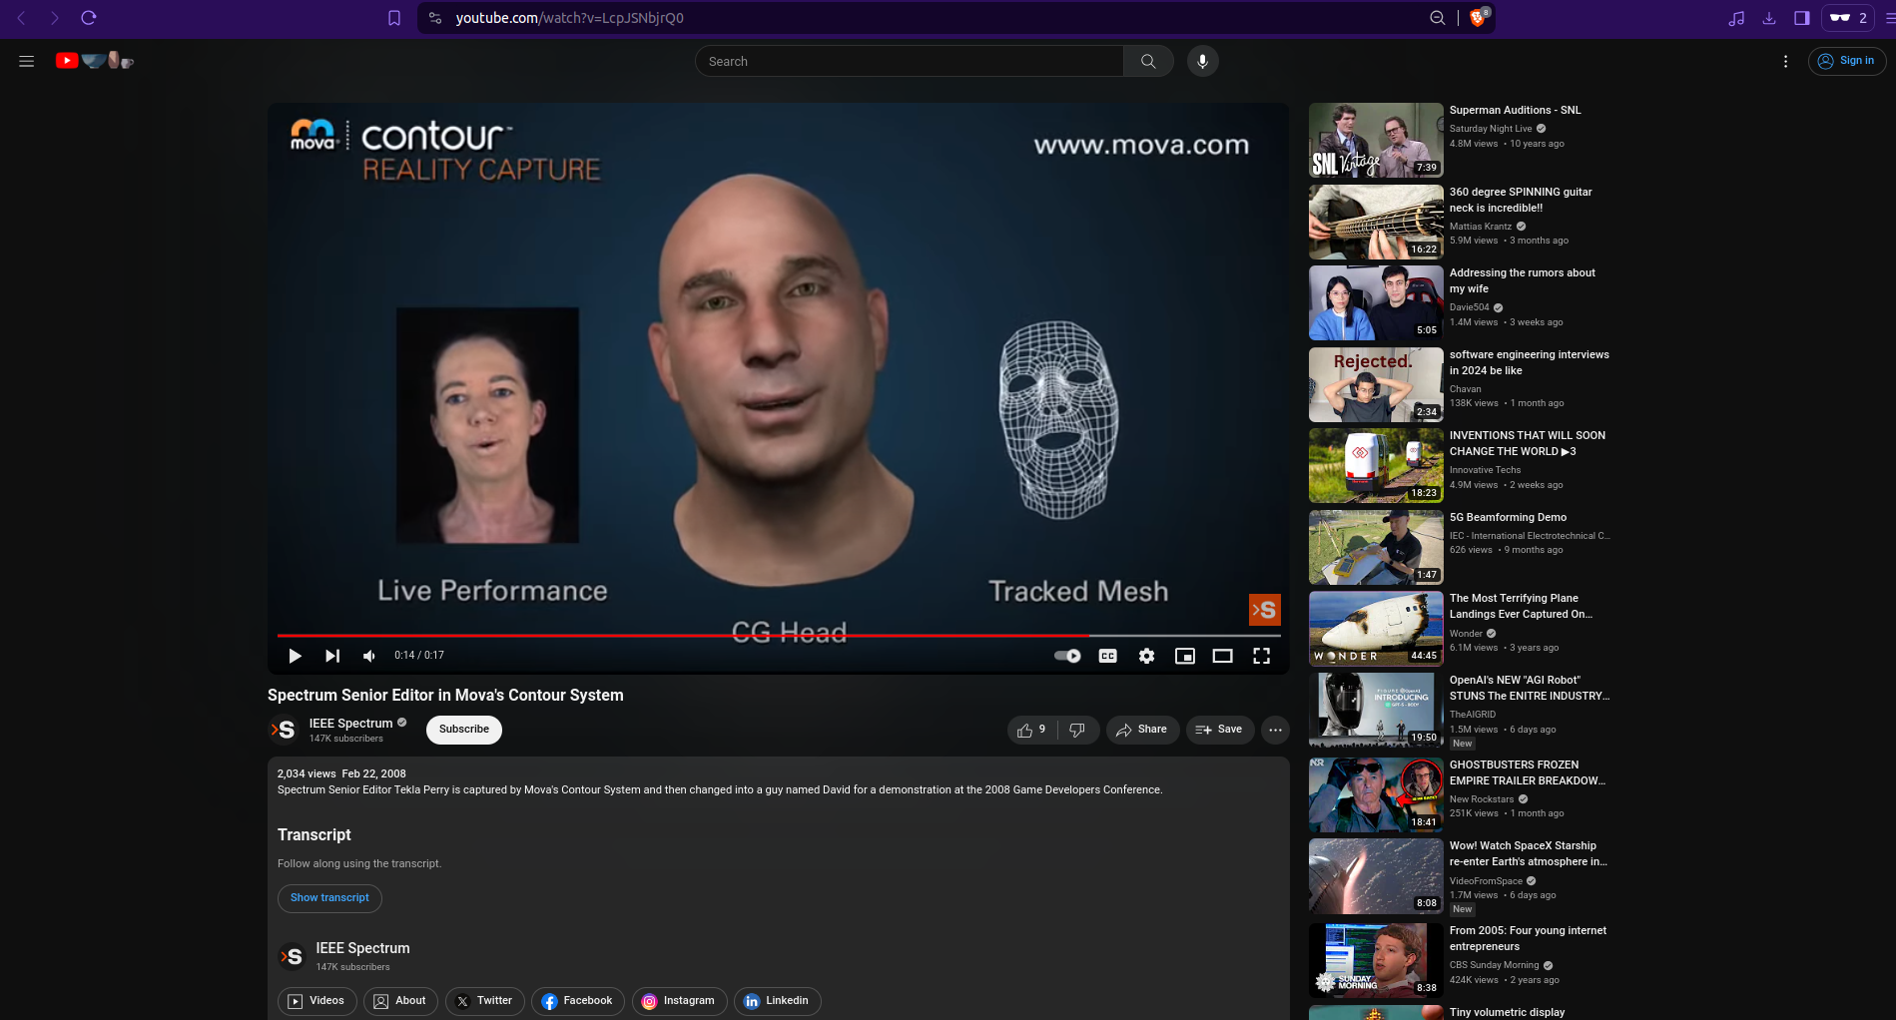1896x1020 pixels.
Task: Toggle the autoplay switch
Action: pyautogui.click(x=1067, y=656)
